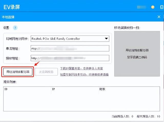Open the 局域网有效网卡 network adapter dropdown
This screenshot has height=122, width=164.
[70, 39]
